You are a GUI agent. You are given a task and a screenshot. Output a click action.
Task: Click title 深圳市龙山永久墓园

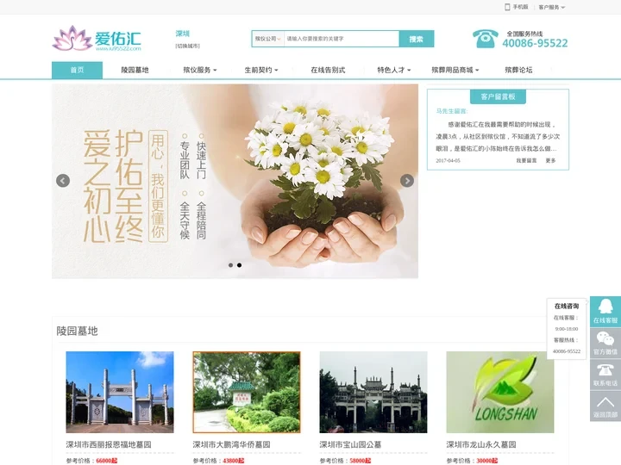tap(481, 444)
